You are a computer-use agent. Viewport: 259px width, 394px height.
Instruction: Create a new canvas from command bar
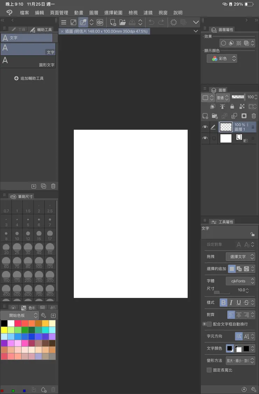pyautogui.click(x=113, y=22)
